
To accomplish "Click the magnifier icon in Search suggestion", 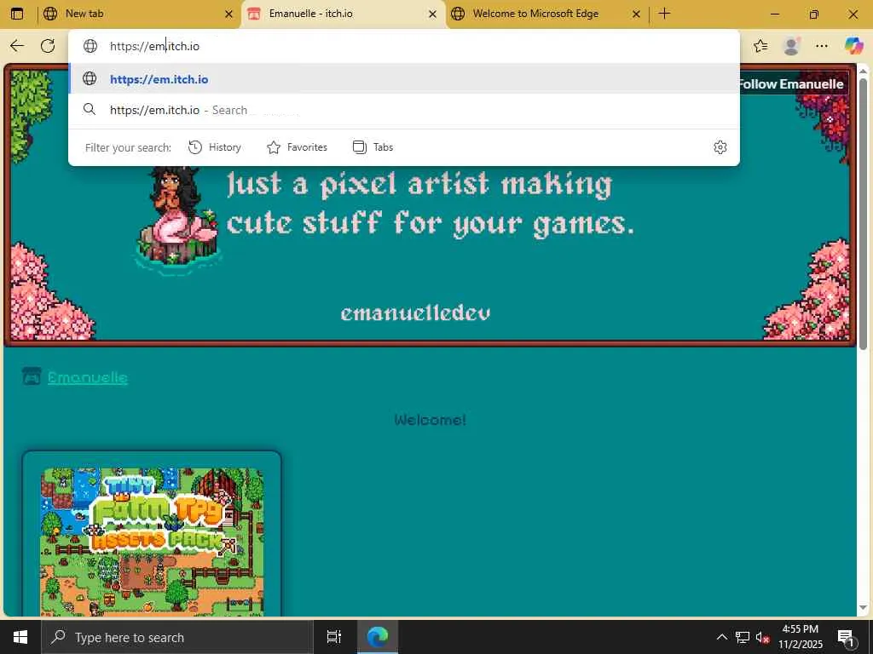I will 90,110.
